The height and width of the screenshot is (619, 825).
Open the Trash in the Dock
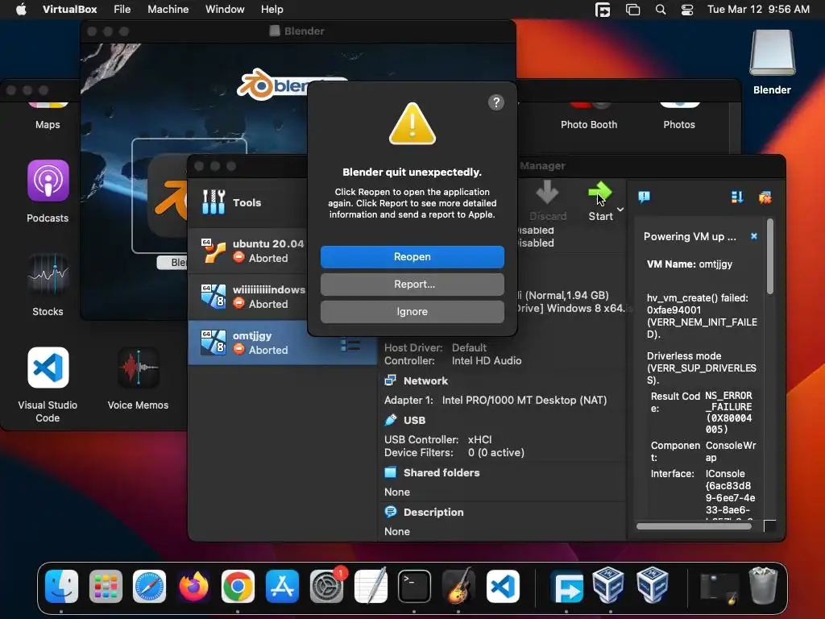pyautogui.click(x=764, y=585)
